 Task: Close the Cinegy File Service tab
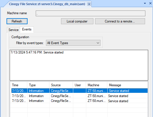point(89,4)
